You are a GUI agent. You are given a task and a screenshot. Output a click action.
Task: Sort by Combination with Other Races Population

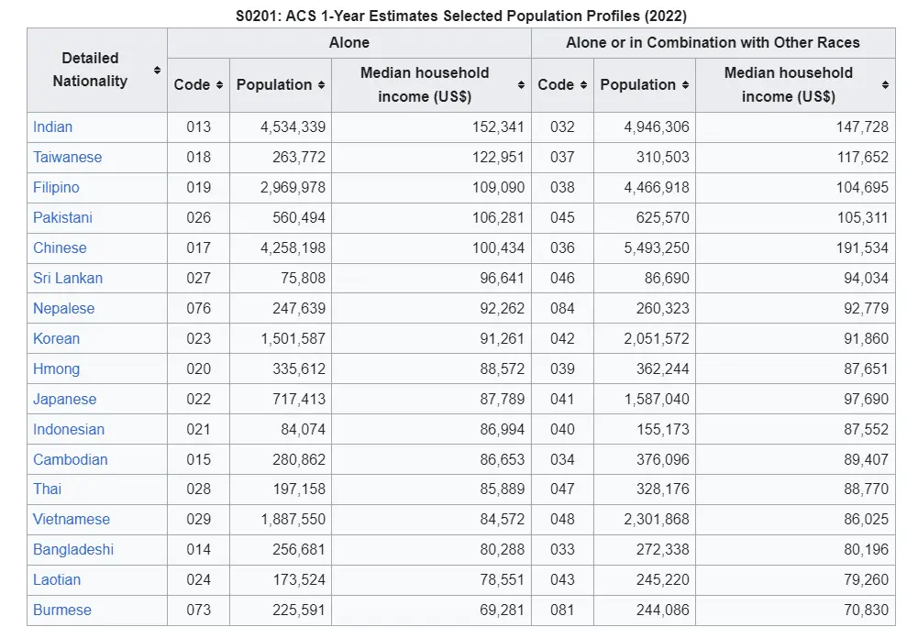(x=685, y=84)
